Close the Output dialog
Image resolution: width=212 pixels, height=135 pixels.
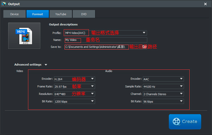205,4
